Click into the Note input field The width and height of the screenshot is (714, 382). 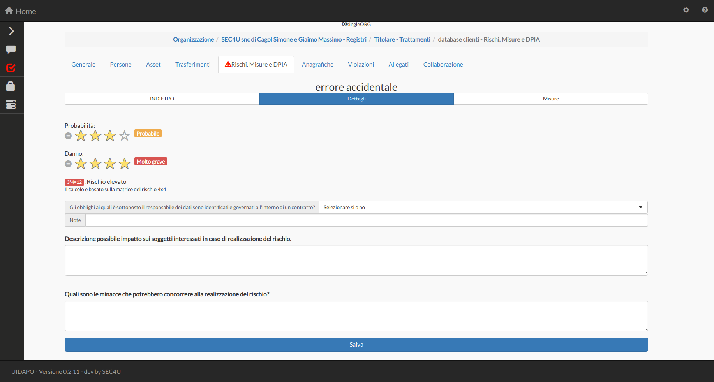pos(367,220)
